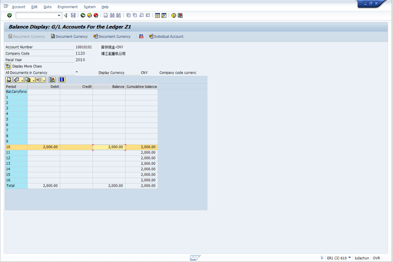Click the Print icon above the balance table
Viewport: 393px width, 262px height.
(x=9, y=80)
